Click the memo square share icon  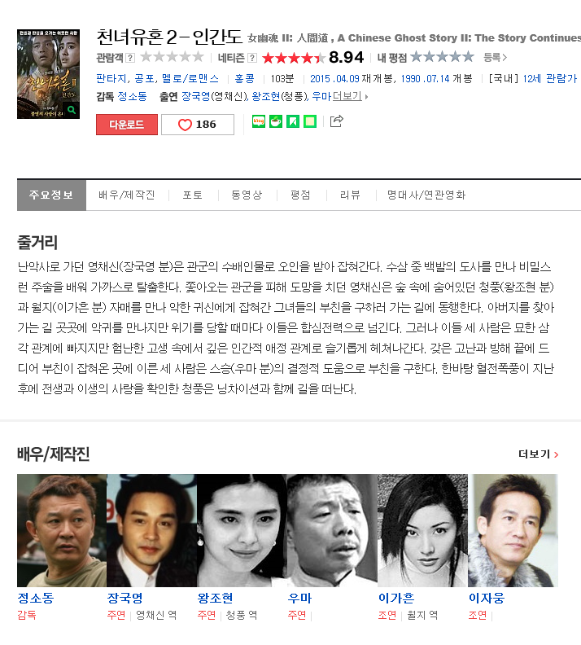point(310,121)
